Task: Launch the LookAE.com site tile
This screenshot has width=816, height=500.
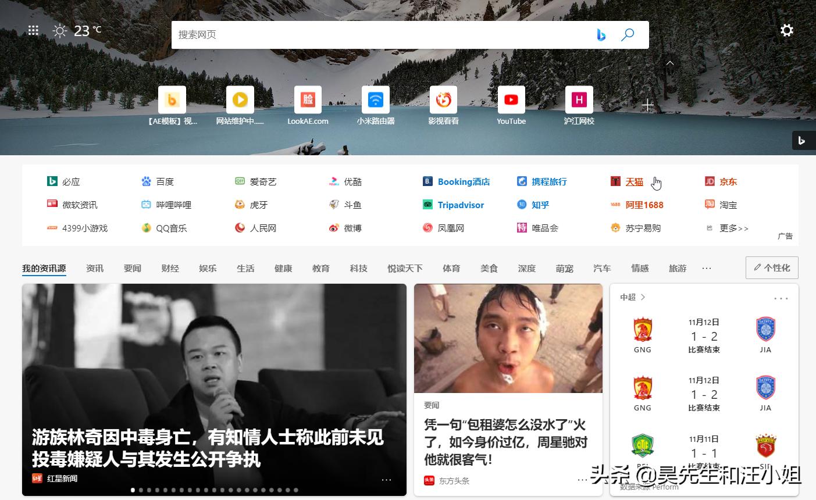Action: [x=308, y=99]
